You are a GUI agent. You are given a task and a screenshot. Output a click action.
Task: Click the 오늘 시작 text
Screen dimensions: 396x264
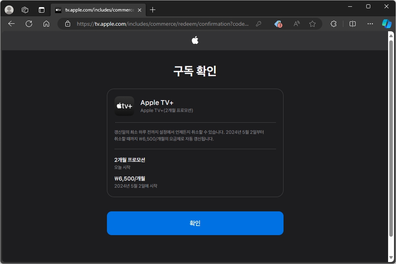point(122,167)
